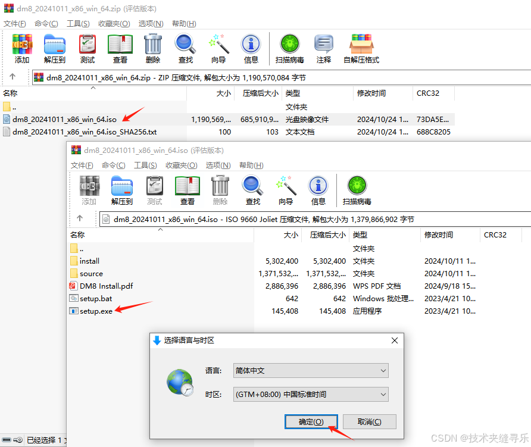This screenshot has height=447, width=531.
Task: Select dm8_20241011_x86_win_64.iso file row
Action: click(x=227, y=119)
